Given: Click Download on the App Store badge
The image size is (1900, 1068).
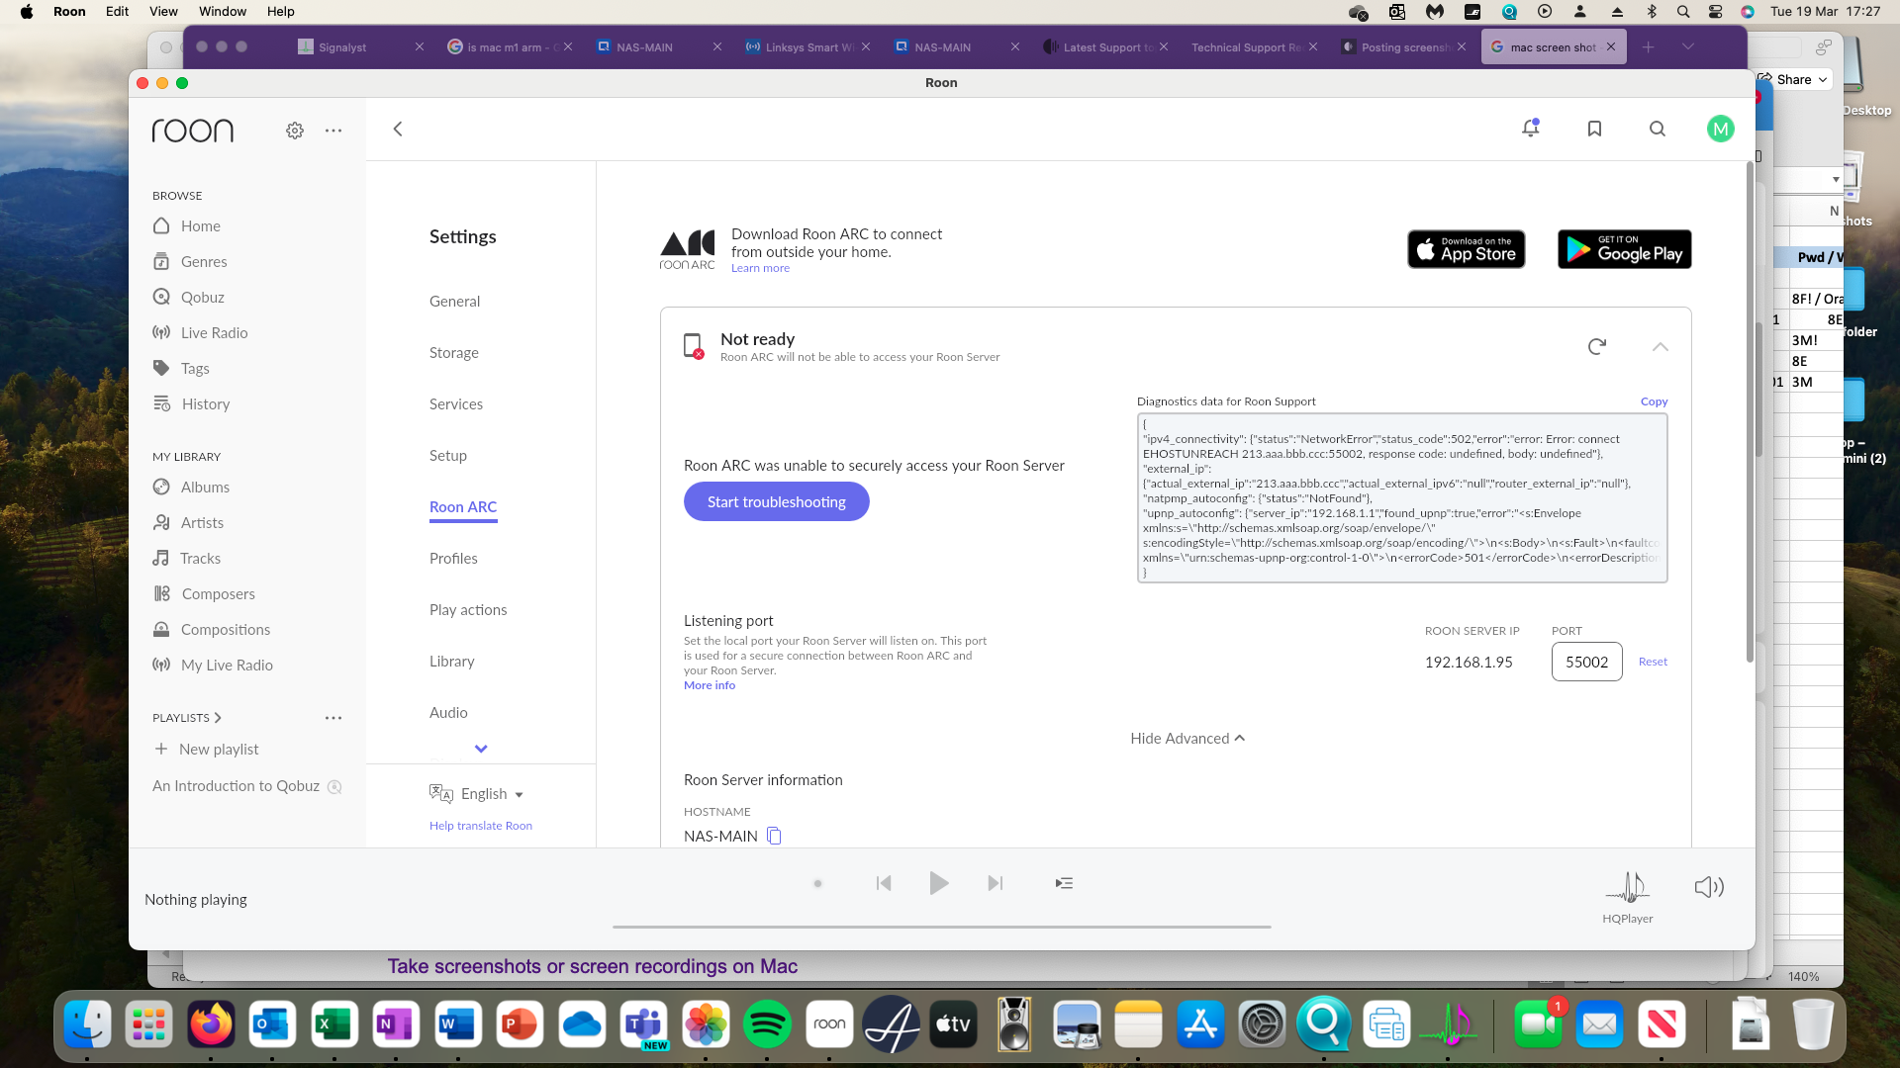Looking at the screenshot, I should [x=1467, y=250].
